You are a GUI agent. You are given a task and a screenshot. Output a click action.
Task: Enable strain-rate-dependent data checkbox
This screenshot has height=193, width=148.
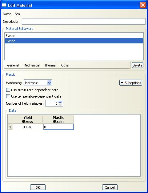tap(8, 90)
